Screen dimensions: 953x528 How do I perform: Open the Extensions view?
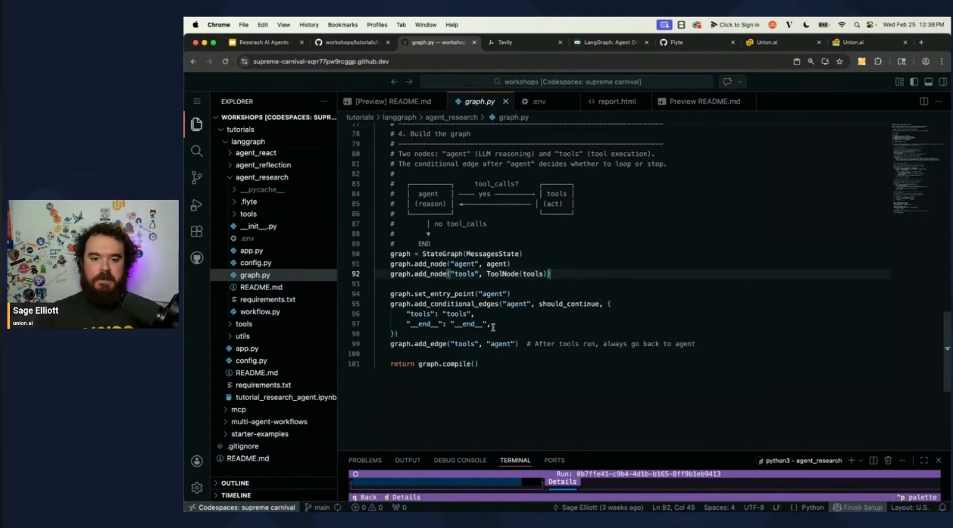tap(197, 230)
